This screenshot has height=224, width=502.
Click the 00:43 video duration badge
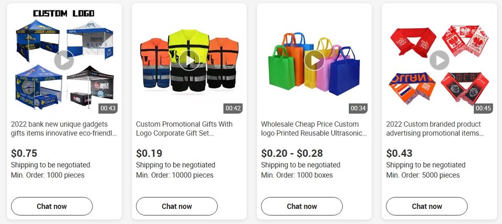point(108,108)
